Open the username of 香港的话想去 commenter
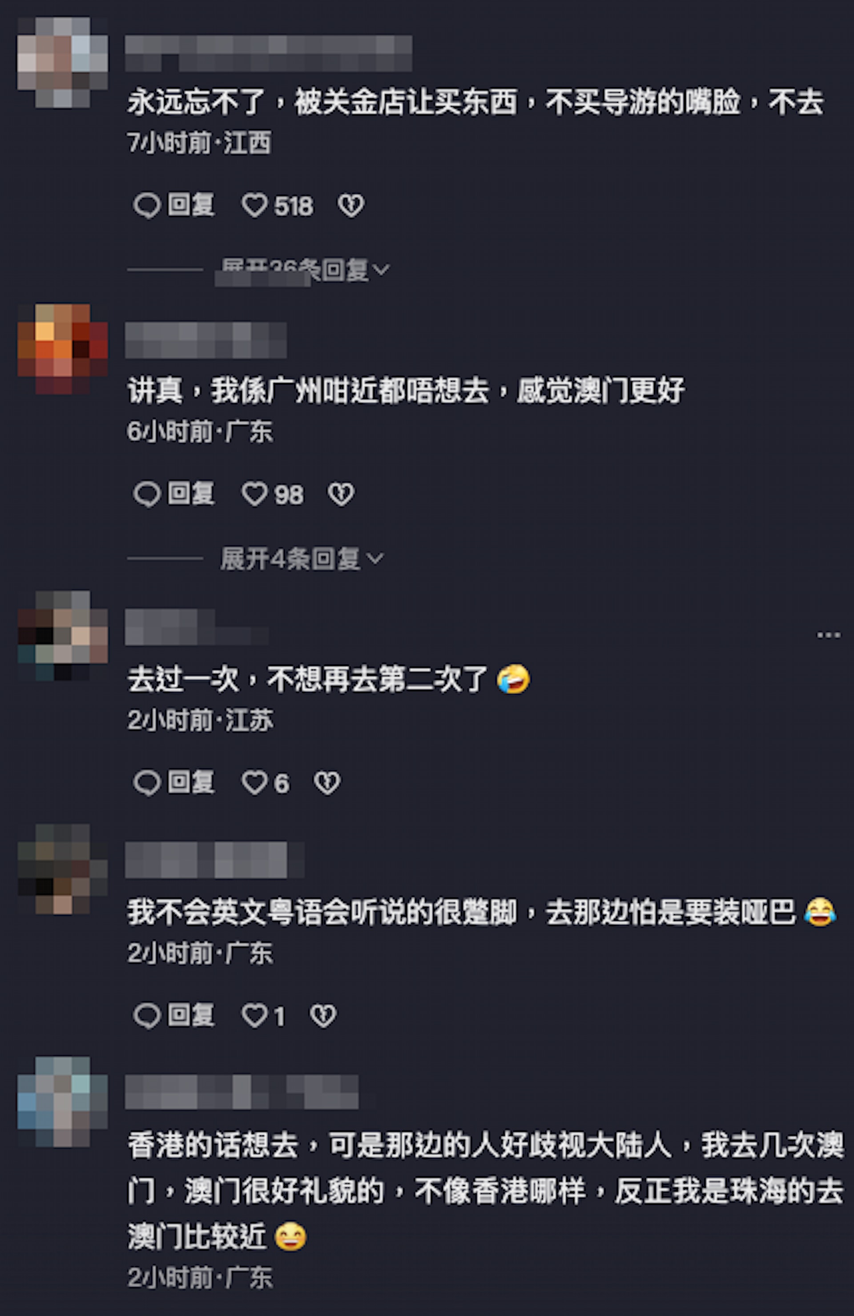Image resolution: width=854 pixels, height=1316 pixels. [242, 1092]
